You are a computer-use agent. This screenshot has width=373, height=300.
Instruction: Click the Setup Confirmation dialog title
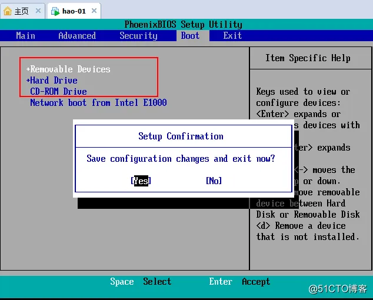pos(181,136)
